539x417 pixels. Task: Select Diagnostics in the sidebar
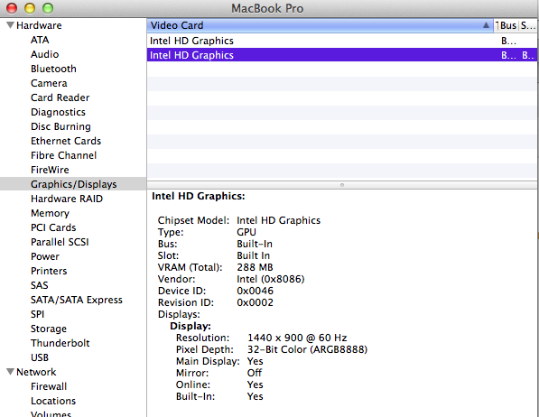point(58,112)
